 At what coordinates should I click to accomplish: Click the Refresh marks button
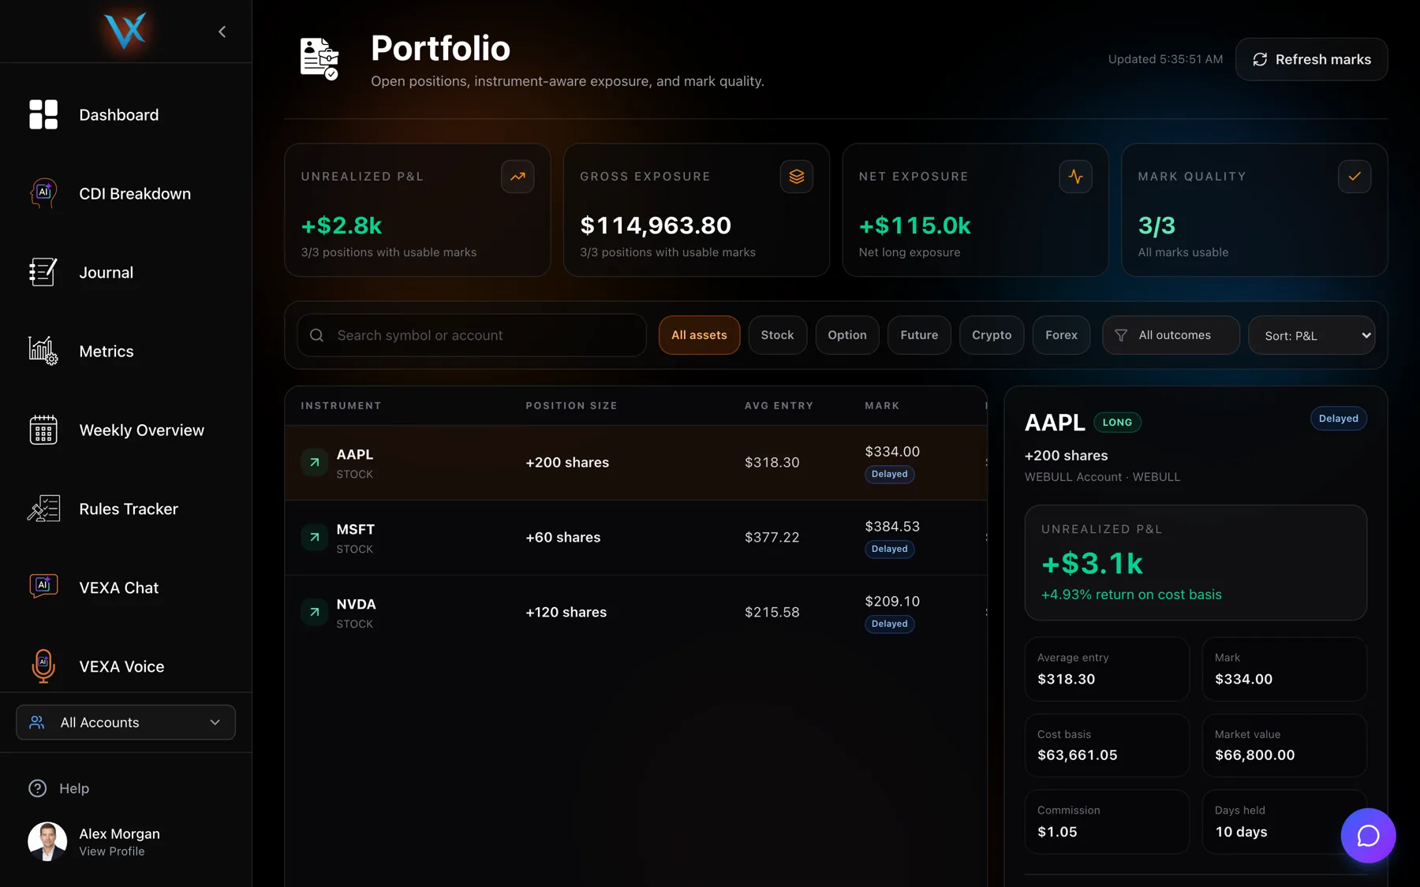[x=1311, y=59]
